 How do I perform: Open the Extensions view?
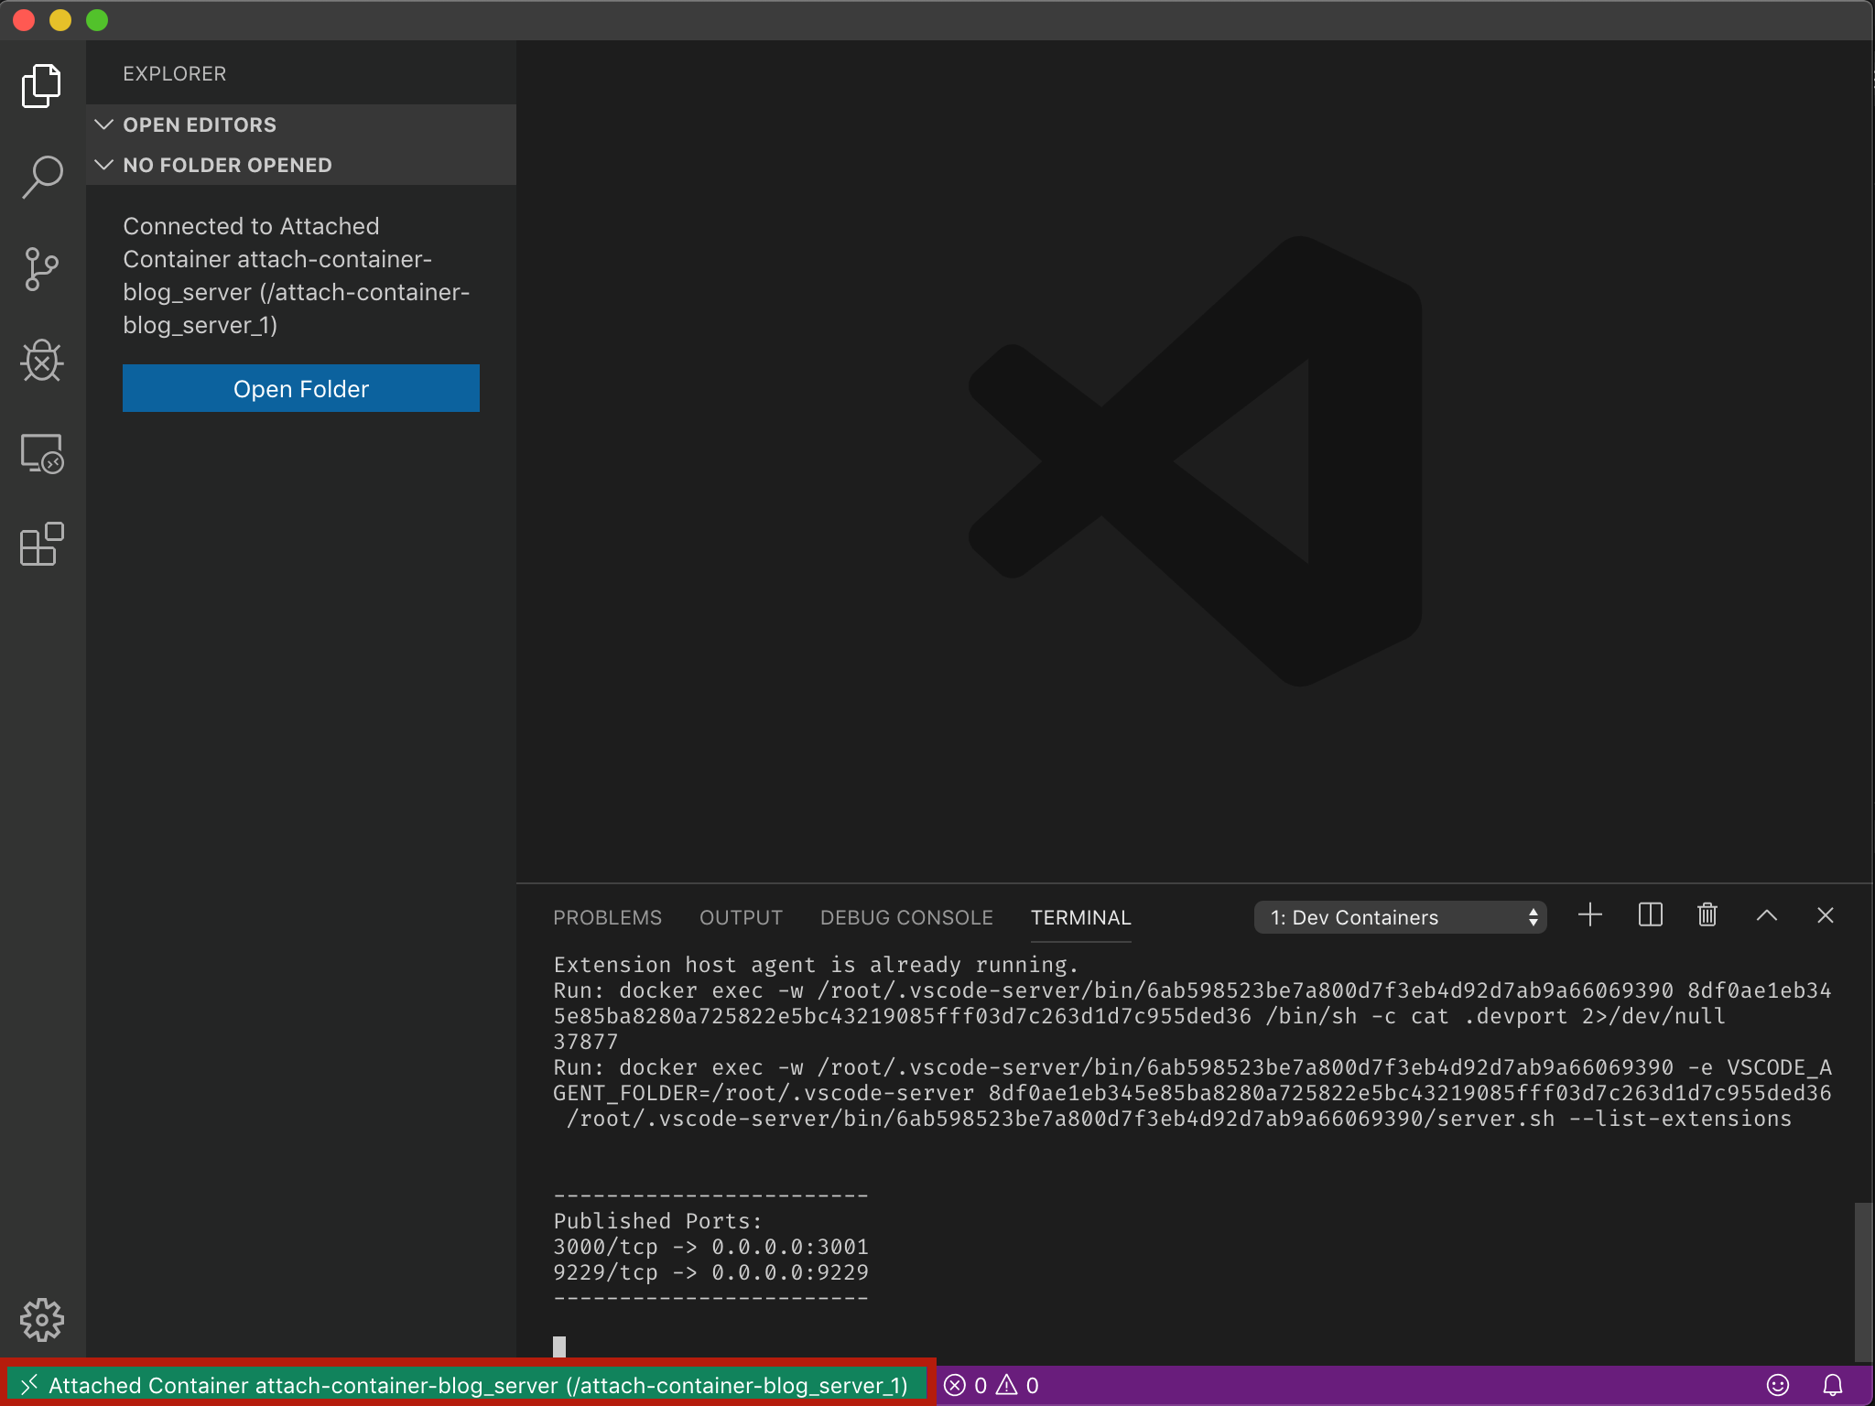pos(40,545)
